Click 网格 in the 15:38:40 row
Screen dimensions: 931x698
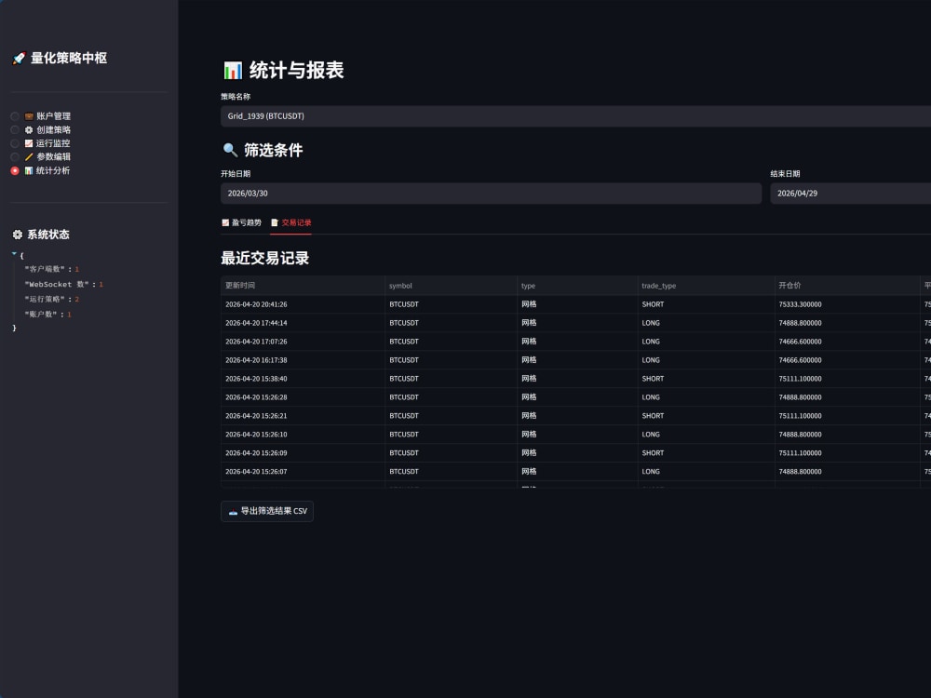(x=578, y=379)
